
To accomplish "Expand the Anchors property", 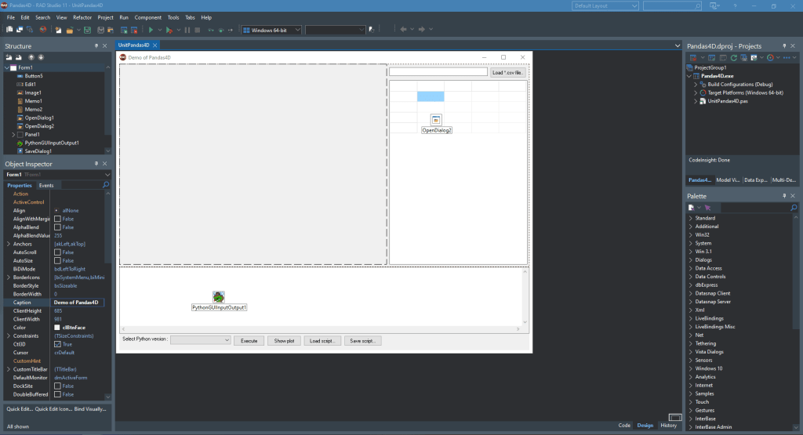I will [x=8, y=244].
